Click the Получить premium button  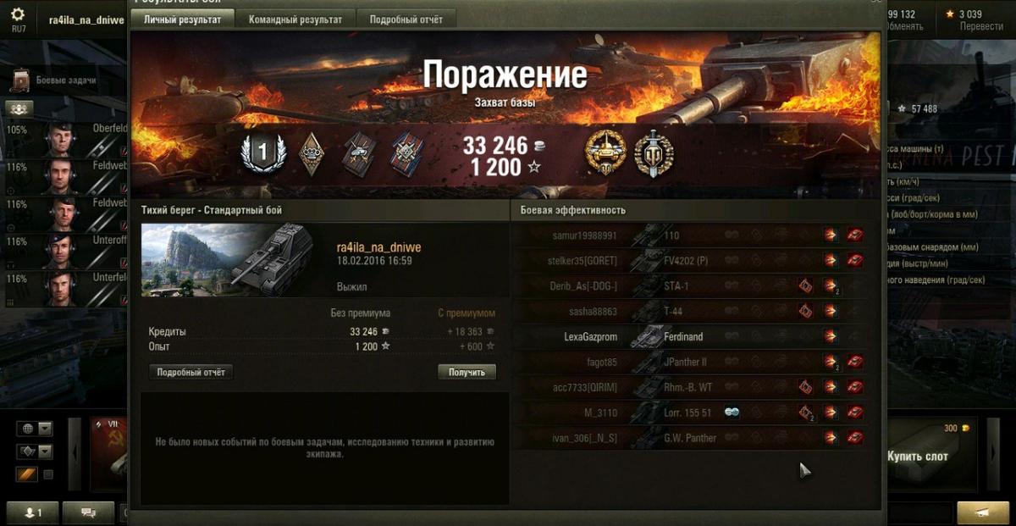click(x=467, y=372)
